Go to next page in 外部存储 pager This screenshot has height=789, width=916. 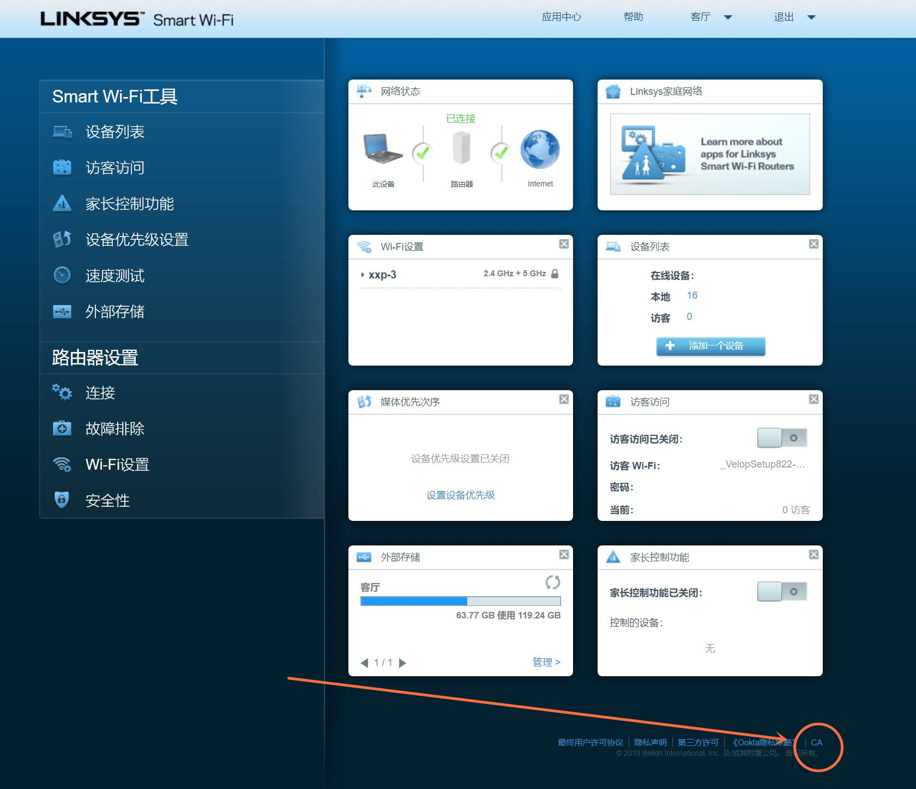(x=403, y=663)
